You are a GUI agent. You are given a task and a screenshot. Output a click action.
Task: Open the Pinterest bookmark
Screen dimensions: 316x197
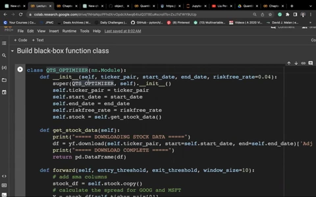click(178, 23)
